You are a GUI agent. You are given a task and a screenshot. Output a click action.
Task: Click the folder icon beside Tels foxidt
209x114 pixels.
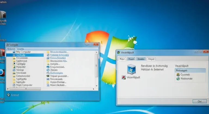click(x=14, y=73)
